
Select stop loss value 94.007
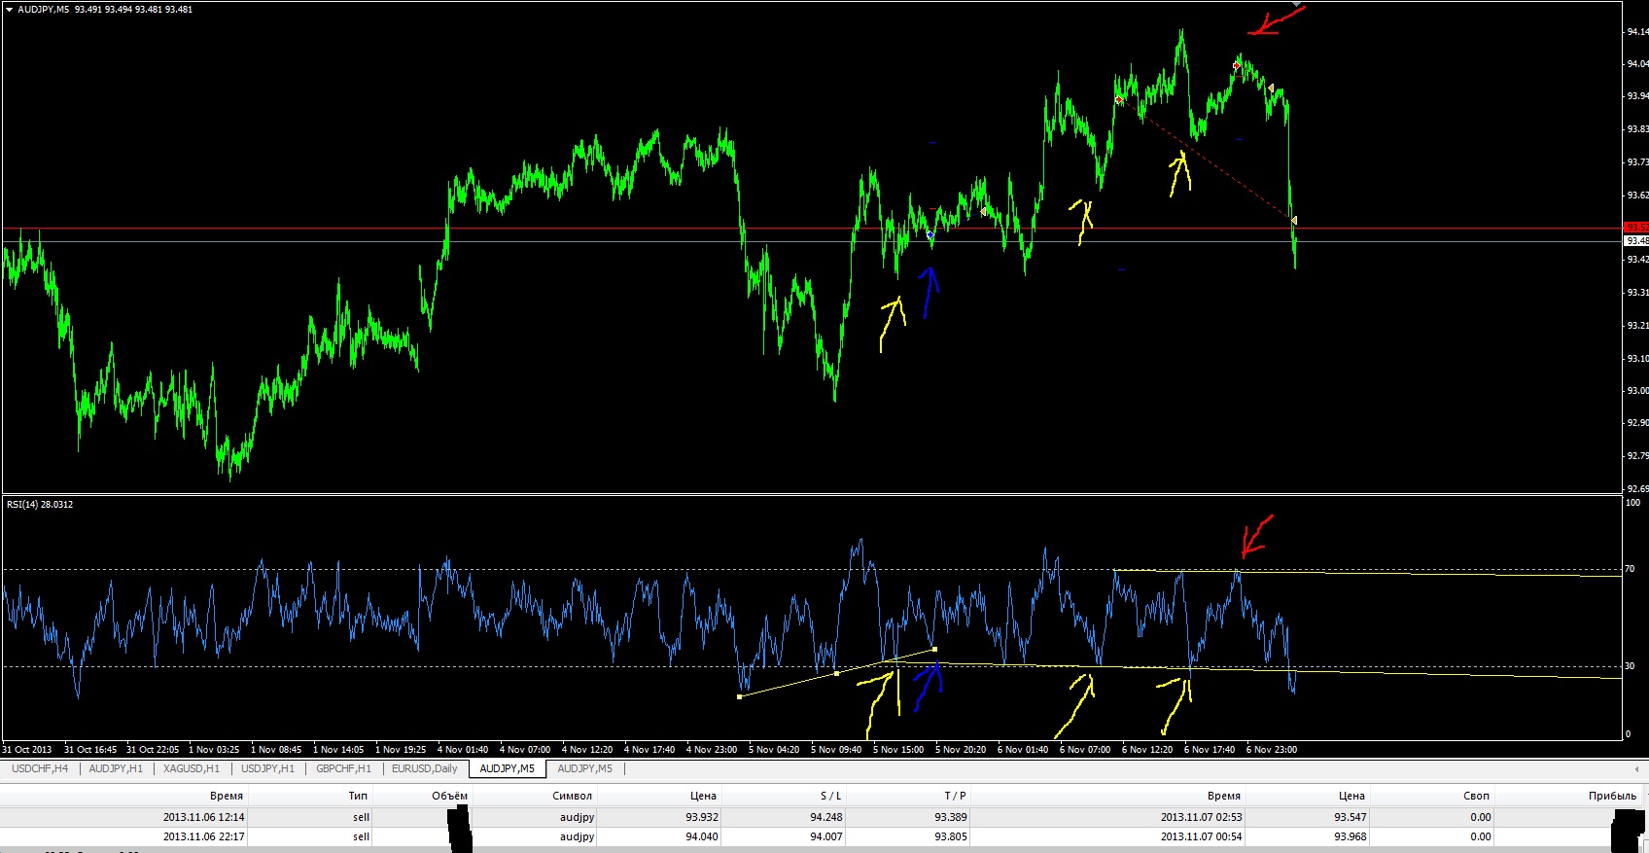[826, 836]
